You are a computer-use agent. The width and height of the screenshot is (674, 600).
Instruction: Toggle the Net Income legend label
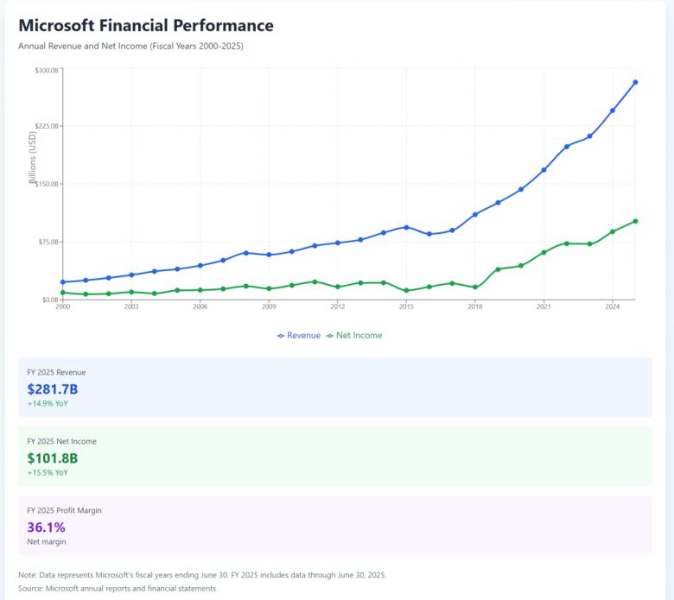point(359,335)
